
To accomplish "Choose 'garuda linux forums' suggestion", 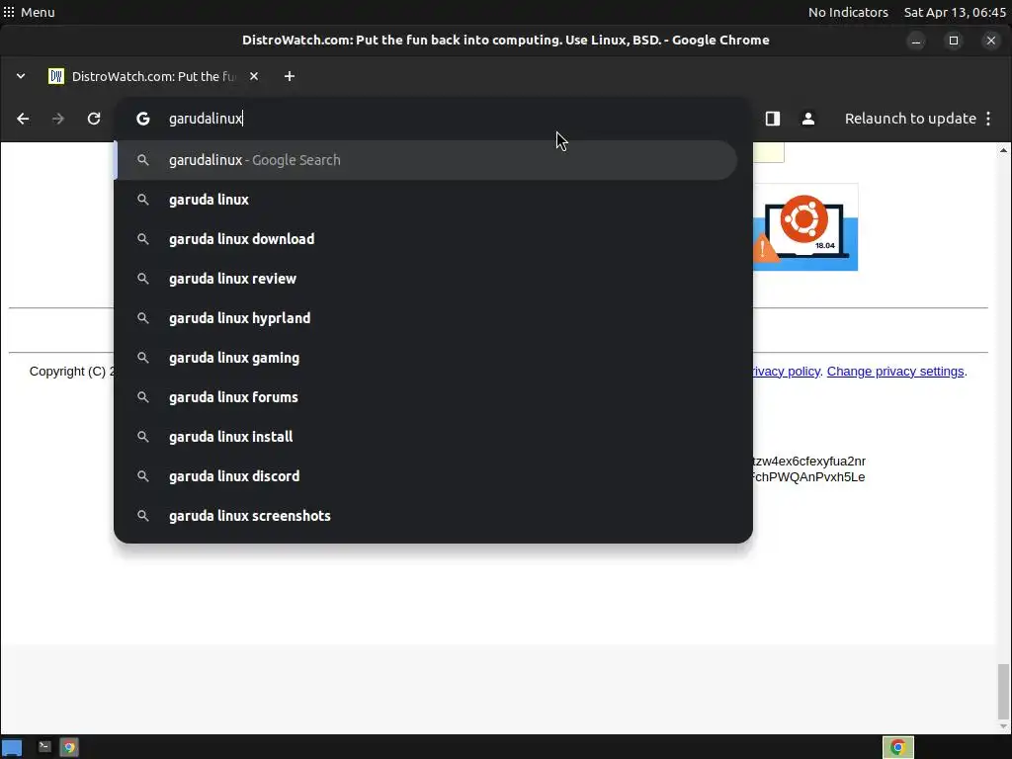I will pyautogui.click(x=426, y=397).
